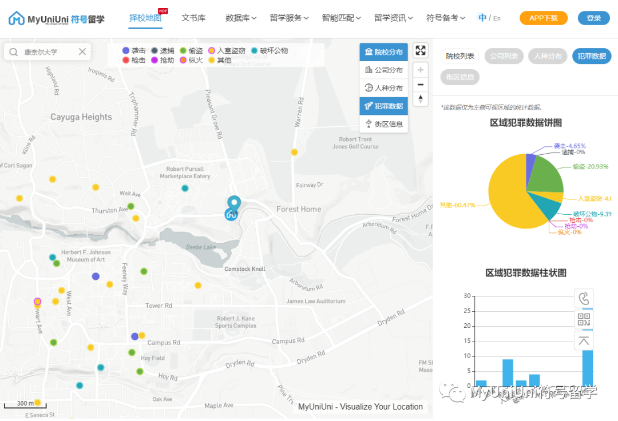Open the 文书库 menu item
Viewport: 618px width, 421px height.
coord(193,18)
